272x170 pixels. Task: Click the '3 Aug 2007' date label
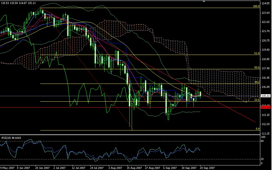coord(115,168)
